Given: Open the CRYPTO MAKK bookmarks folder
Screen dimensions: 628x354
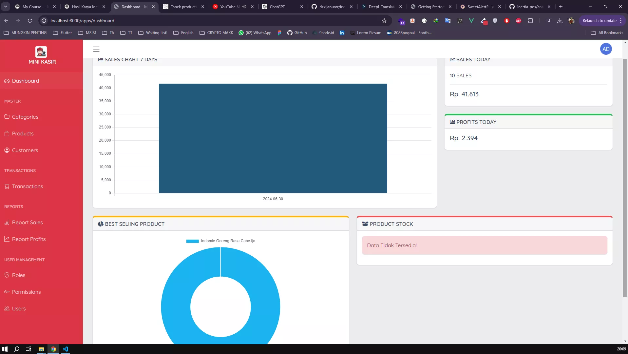Looking at the screenshot, I should point(216,33).
